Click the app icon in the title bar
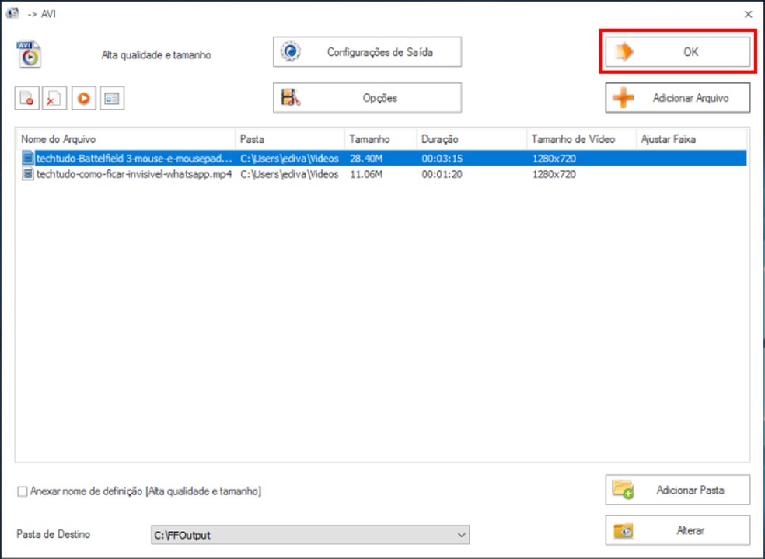Image resolution: width=765 pixels, height=559 pixels. (12, 14)
